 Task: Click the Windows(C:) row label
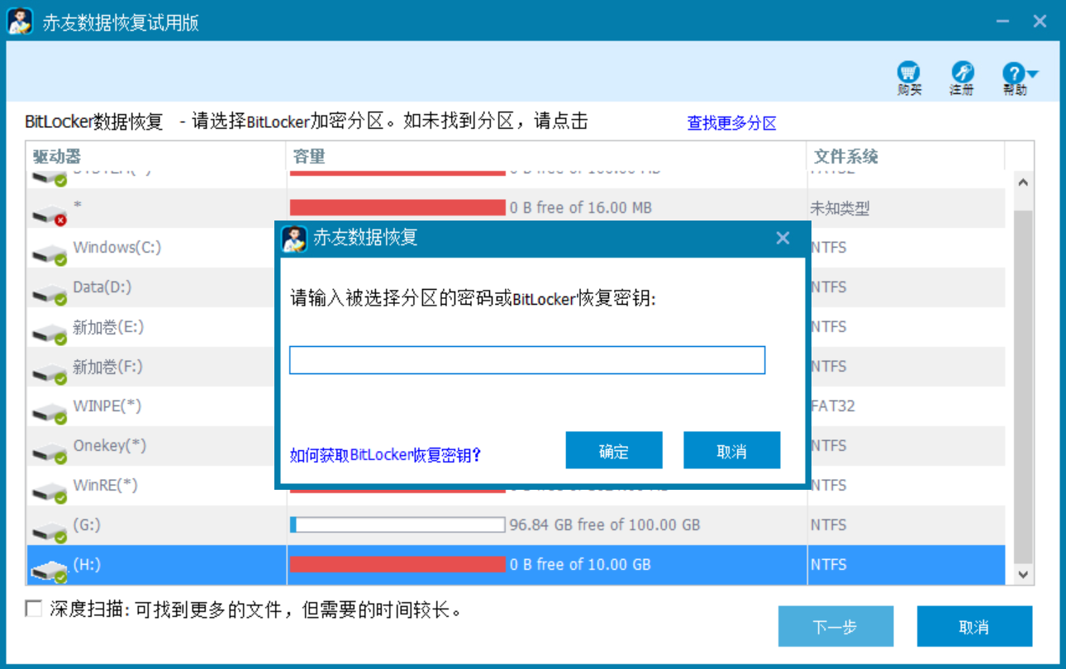pos(117,247)
